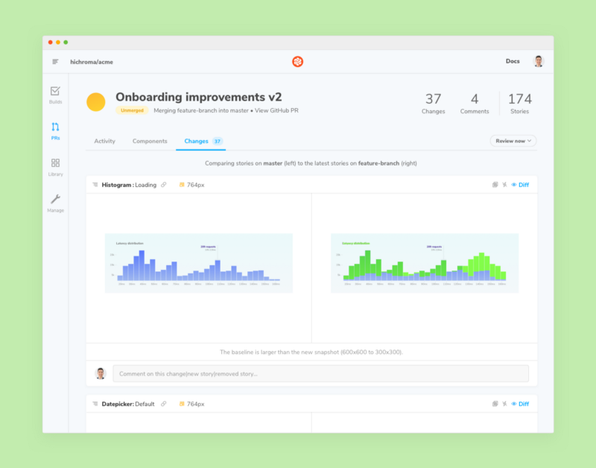Viewport: 596px width, 468px height.
Task: Click commenter avatar beside comment box
Action: point(101,373)
